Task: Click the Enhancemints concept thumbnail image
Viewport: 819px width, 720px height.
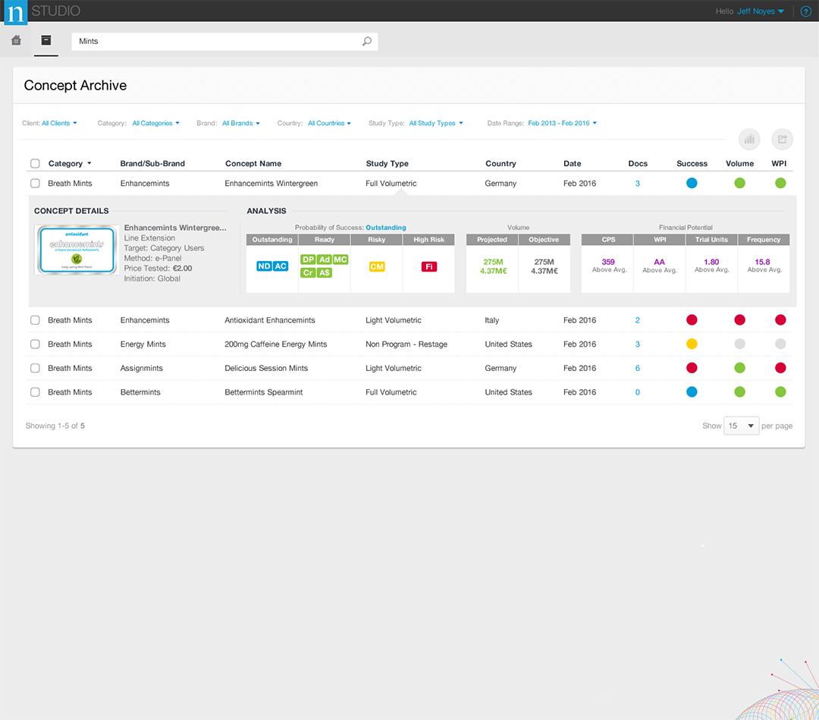Action: click(x=77, y=250)
